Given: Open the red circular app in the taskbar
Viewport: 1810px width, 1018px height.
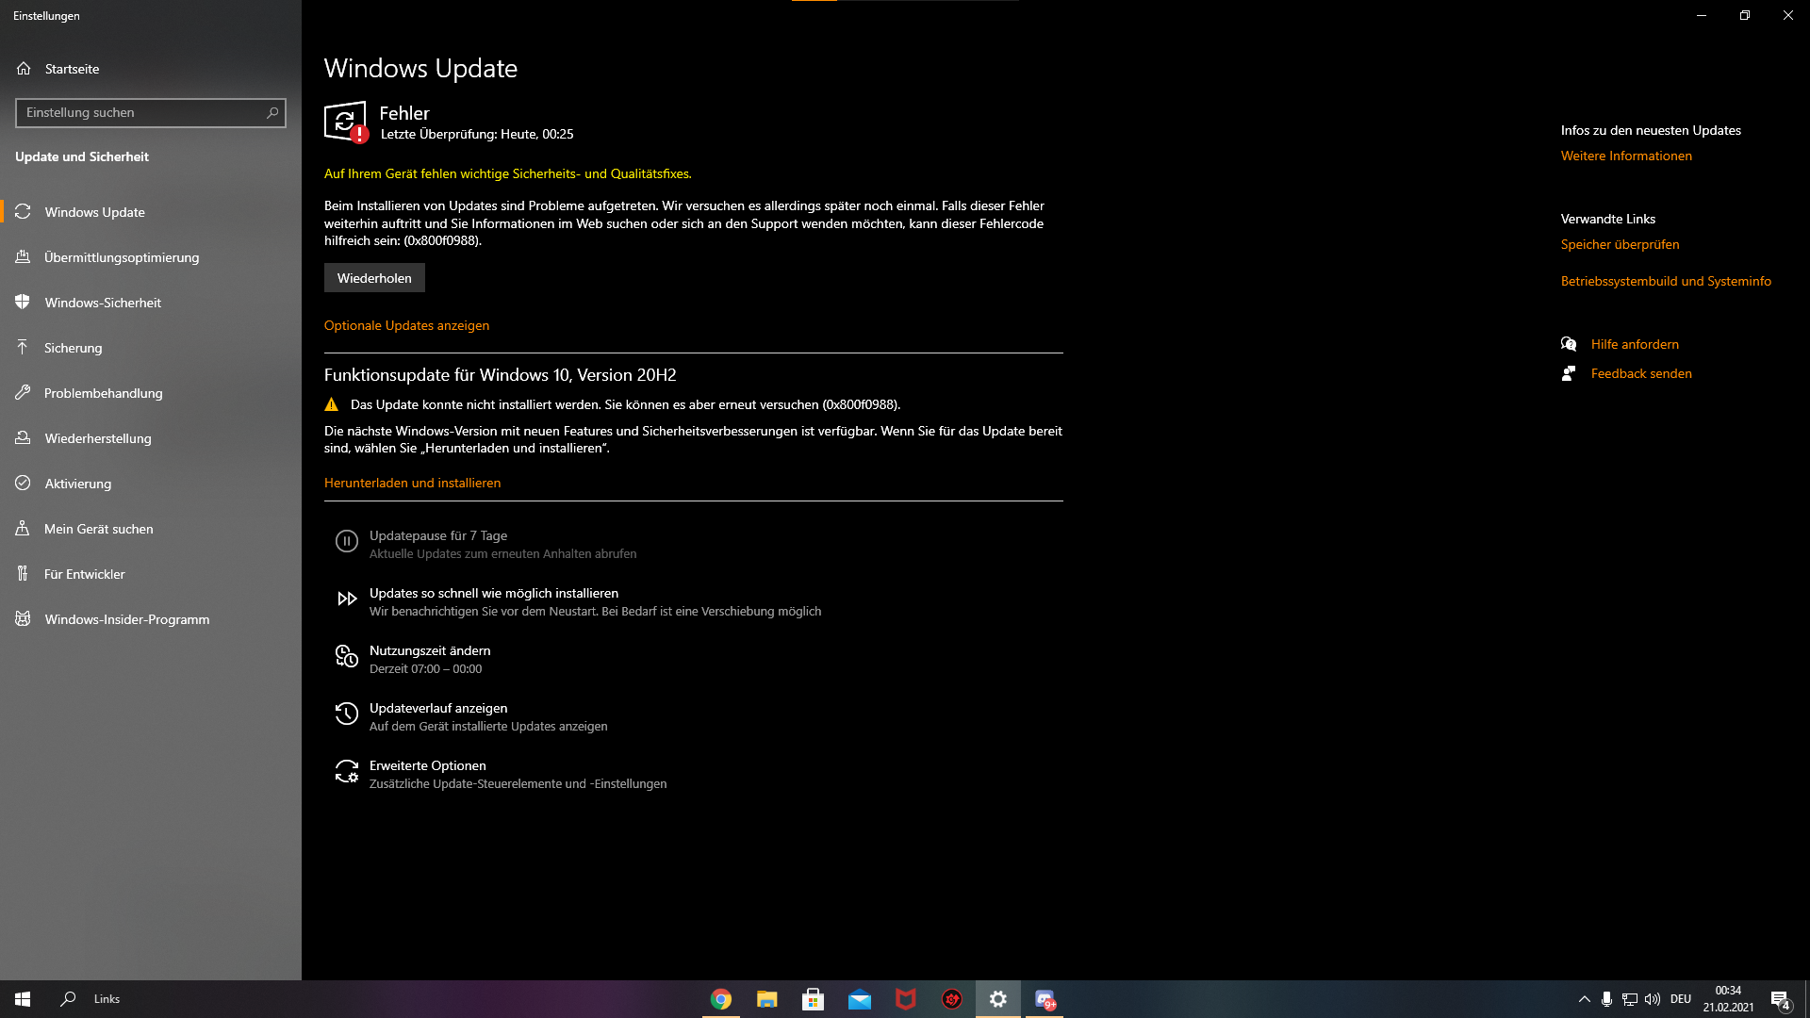Looking at the screenshot, I should point(952,999).
